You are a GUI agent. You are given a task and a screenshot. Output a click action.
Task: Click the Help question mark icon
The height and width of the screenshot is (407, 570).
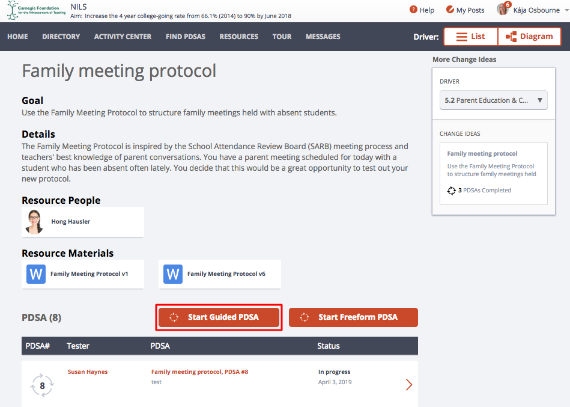click(x=413, y=10)
